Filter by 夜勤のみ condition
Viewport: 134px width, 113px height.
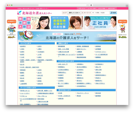pyautogui.click(x=79, y=75)
